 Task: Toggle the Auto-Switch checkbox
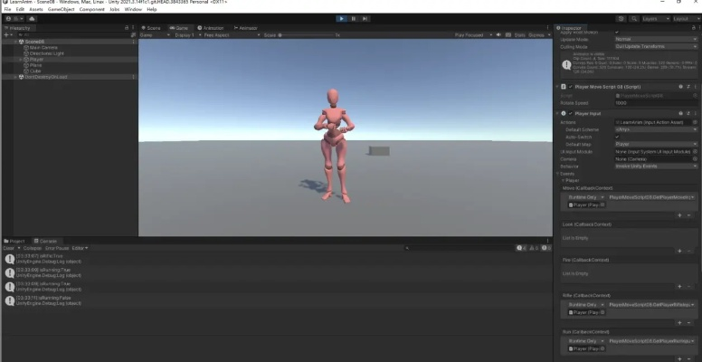click(x=618, y=137)
